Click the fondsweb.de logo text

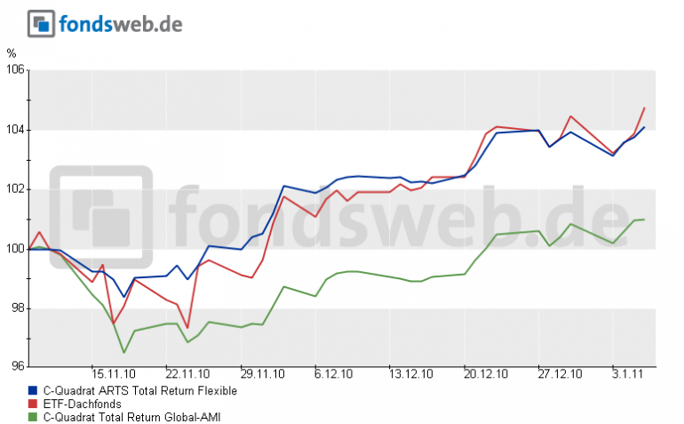click(120, 23)
